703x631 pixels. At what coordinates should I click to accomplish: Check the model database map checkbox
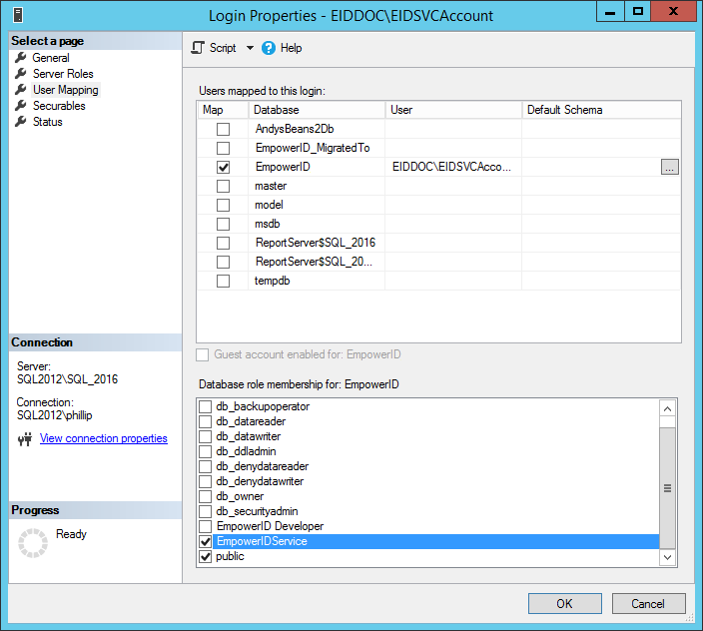(223, 205)
